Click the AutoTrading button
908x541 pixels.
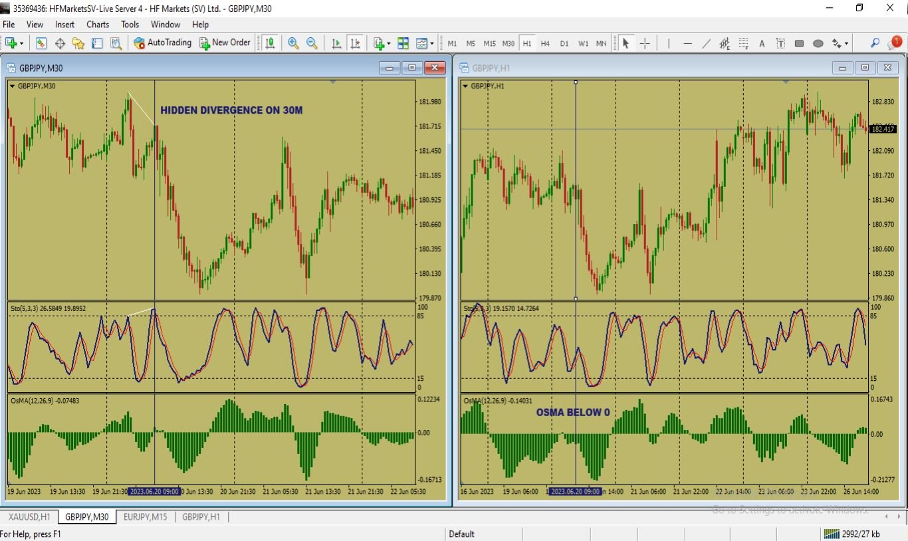tap(162, 43)
